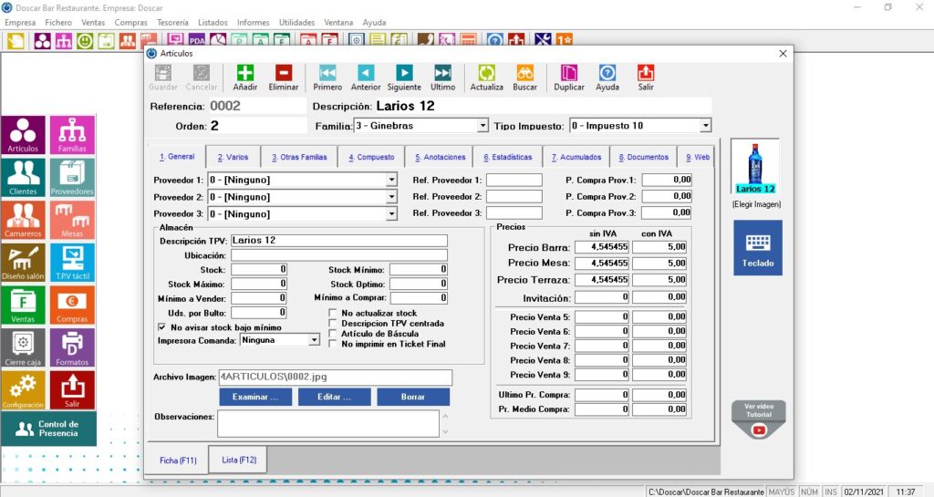Screen dimensions: 934x497
Task: Jump to Último record in toolbar
Action: pos(442,74)
